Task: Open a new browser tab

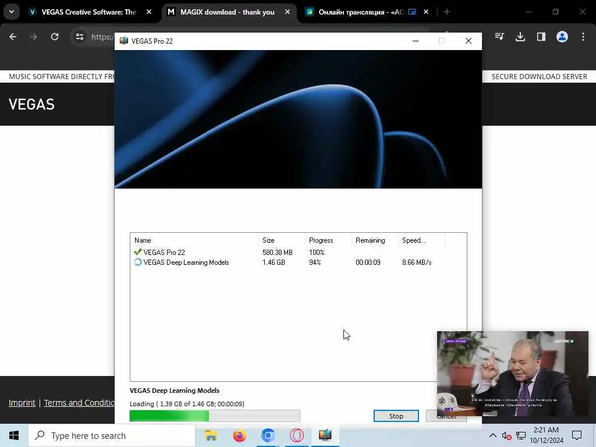Action: click(x=447, y=12)
